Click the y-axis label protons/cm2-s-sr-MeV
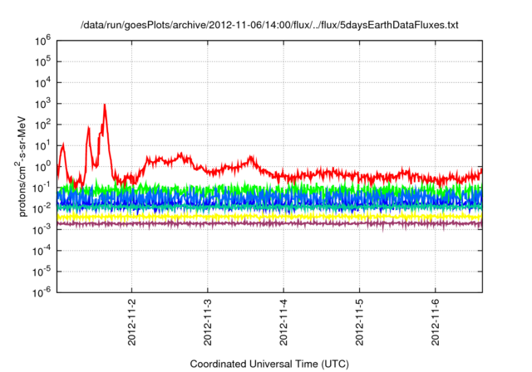 click(21, 166)
